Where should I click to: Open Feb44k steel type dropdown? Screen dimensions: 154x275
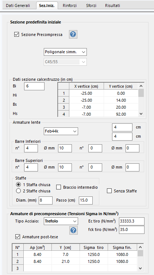(x=61, y=131)
